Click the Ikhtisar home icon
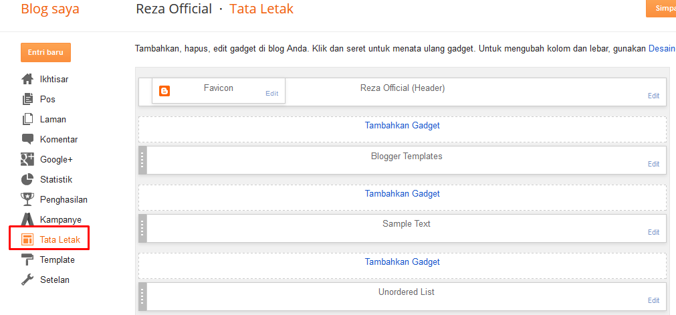Screen dimensions: 676x315 tap(27, 80)
